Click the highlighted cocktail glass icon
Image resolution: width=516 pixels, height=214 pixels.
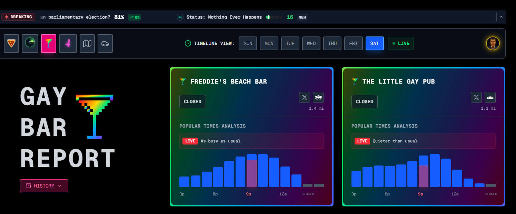(x=49, y=43)
